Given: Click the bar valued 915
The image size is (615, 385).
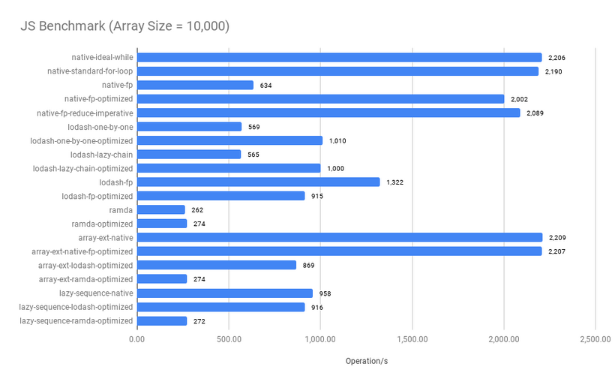Looking at the screenshot, I should click(221, 196).
